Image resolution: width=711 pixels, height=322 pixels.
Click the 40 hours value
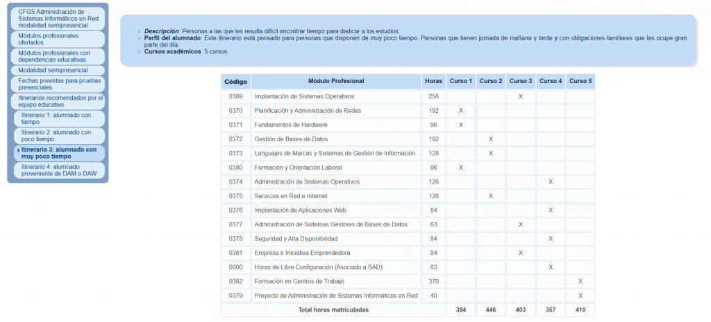433,296
